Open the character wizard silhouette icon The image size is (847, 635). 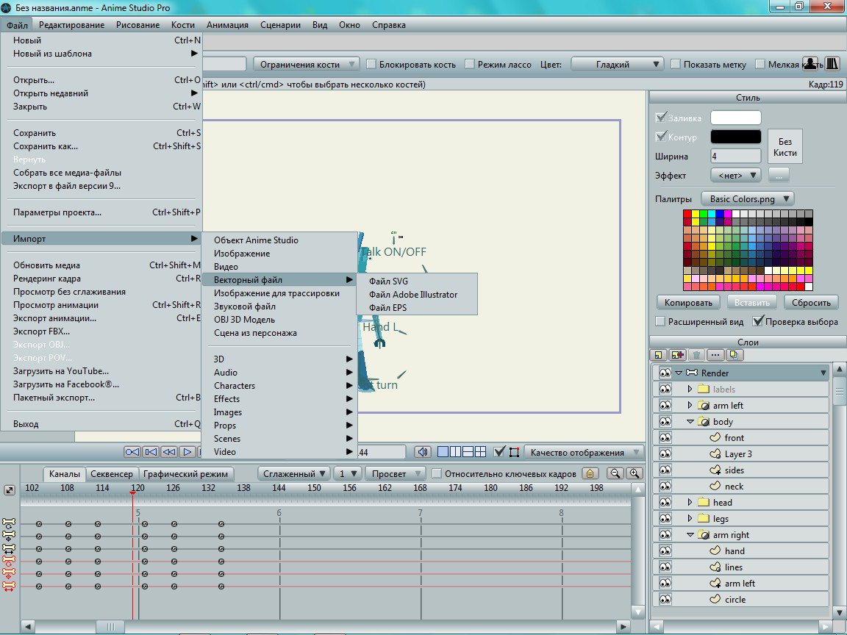pyautogui.click(x=810, y=64)
